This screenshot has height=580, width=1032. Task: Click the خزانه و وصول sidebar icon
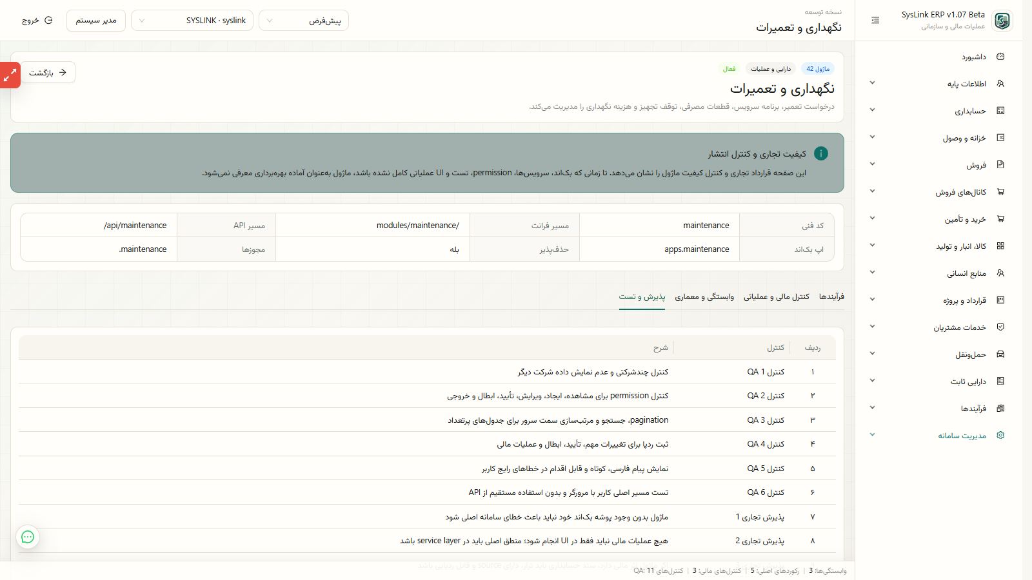tap(1000, 138)
